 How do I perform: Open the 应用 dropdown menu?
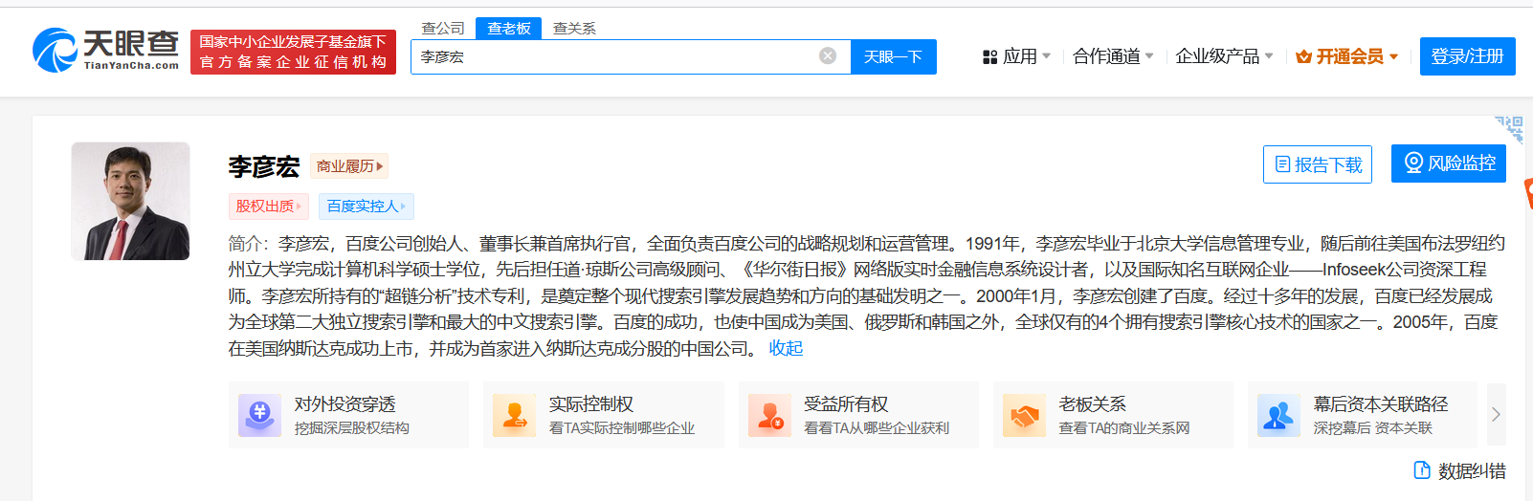(1017, 56)
